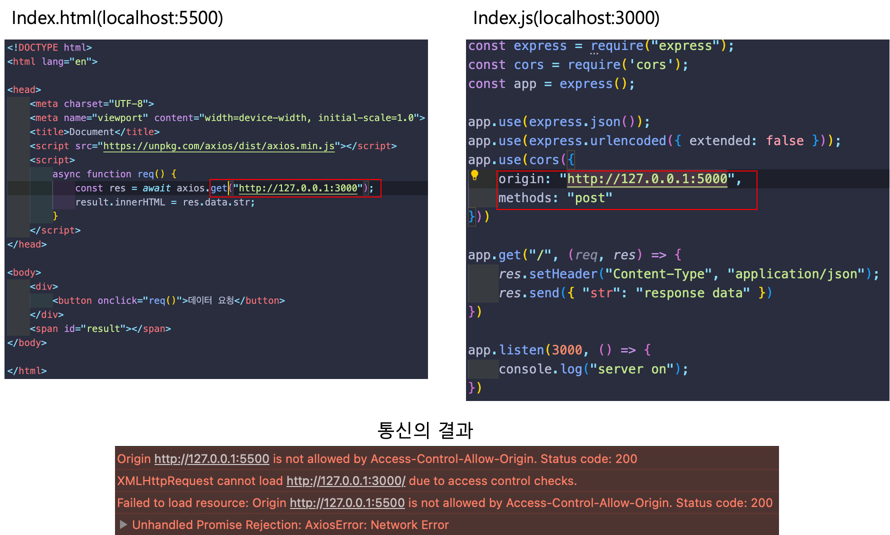Viewport: 890px width, 535px height.
Task: Click the '<!DOCTYPE html>' line
Action: click(x=49, y=47)
